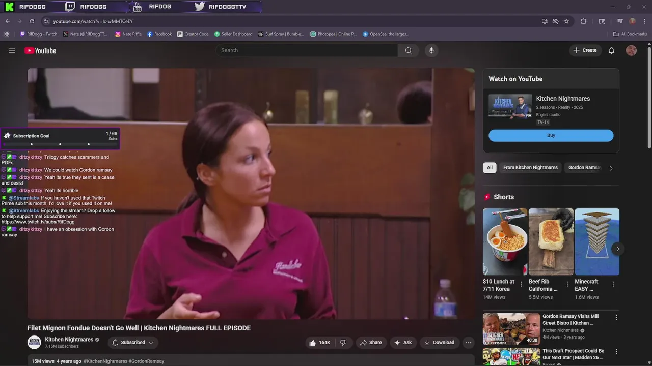
Task: Open $10 Lunch at 7/11 Korea short
Action: point(505,242)
